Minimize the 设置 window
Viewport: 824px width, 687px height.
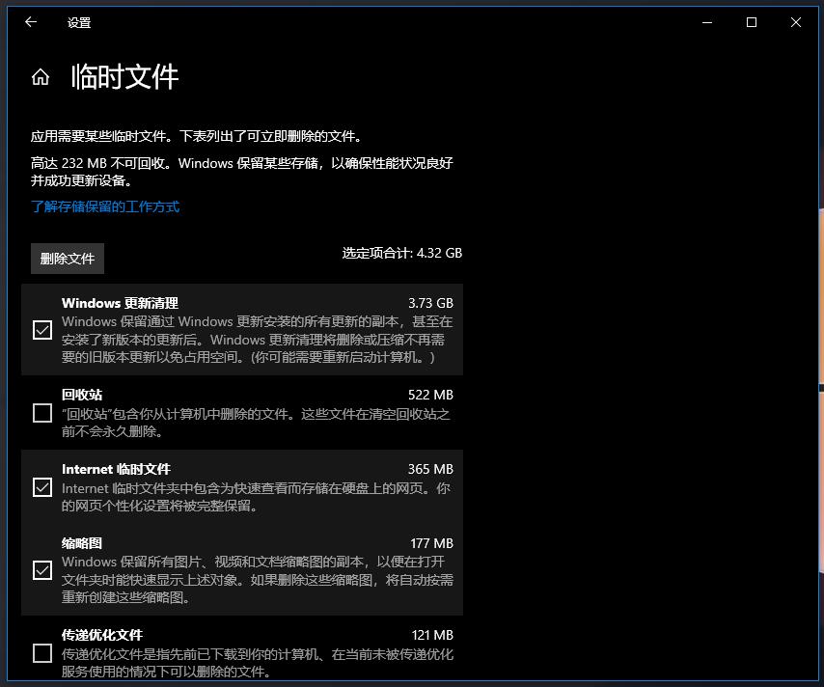pyautogui.click(x=707, y=22)
